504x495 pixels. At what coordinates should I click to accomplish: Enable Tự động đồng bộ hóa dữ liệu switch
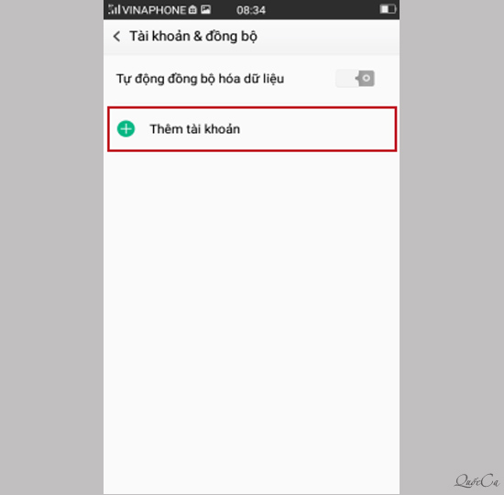click(x=355, y=79)
